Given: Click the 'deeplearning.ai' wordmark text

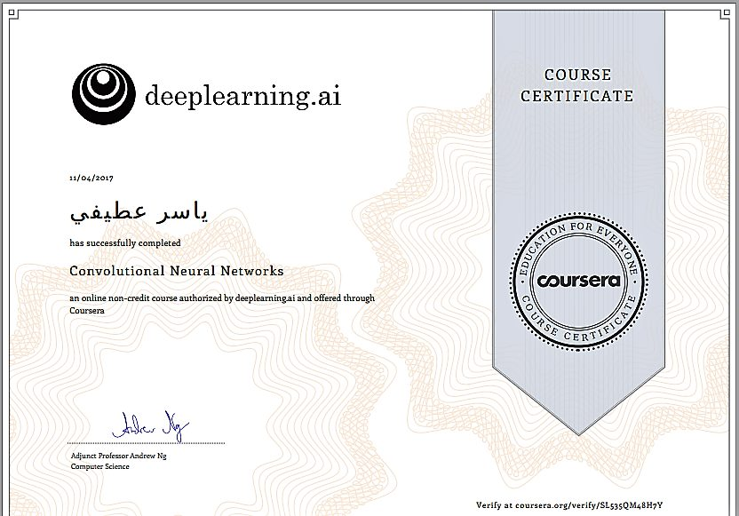Looking at the screenshot, I should tap(242, 96).
